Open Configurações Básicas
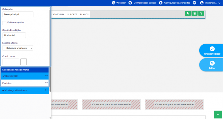The height and width of the screenshot is (119, 223). 145,3
